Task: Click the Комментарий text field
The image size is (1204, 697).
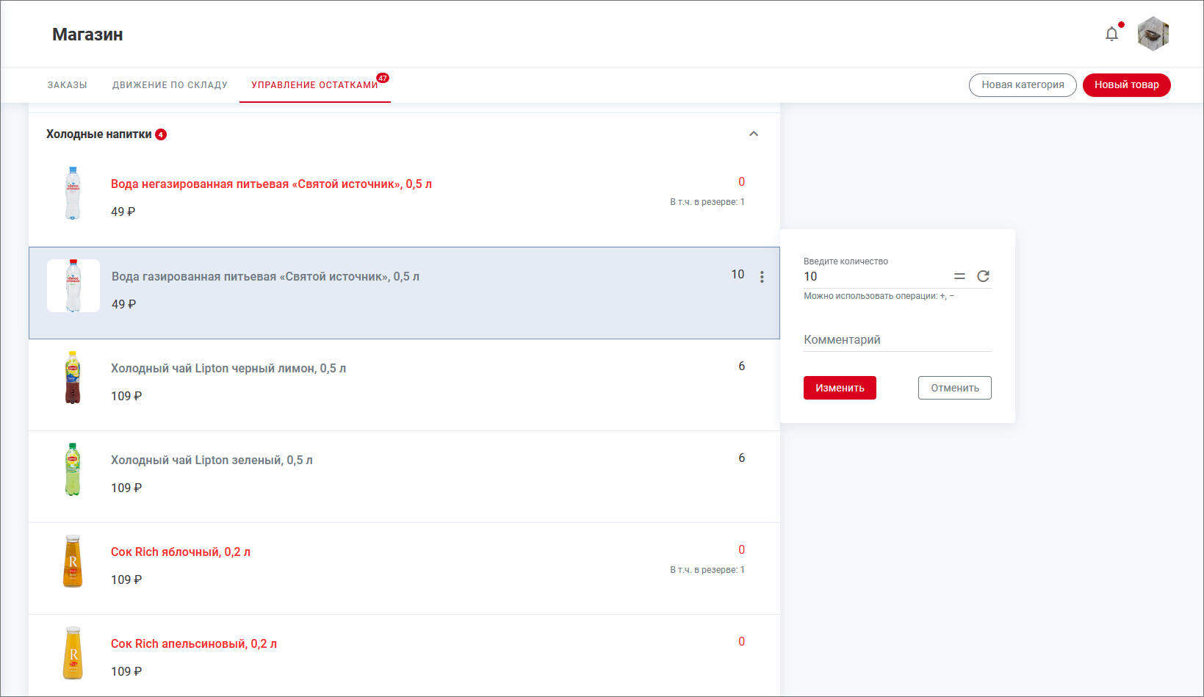Action: coord(897,340)
